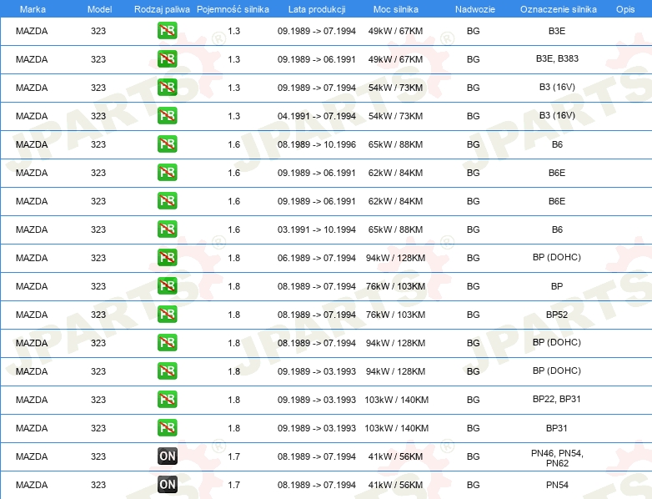The height and width of the screenshot is (499, 652).
Task: Select the 323 model cell in the B3E, B383 row
Action: click(x=98, y=59)
